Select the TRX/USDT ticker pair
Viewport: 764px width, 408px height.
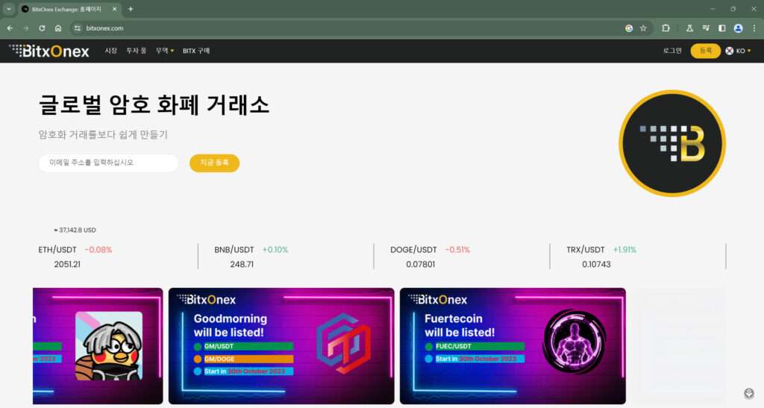[x=585, y=250]
